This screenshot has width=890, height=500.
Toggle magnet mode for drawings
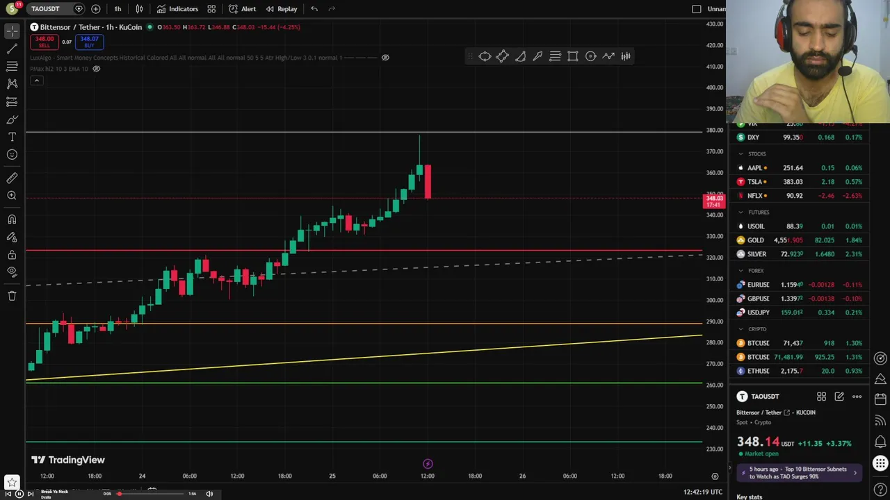coord(12,219)
